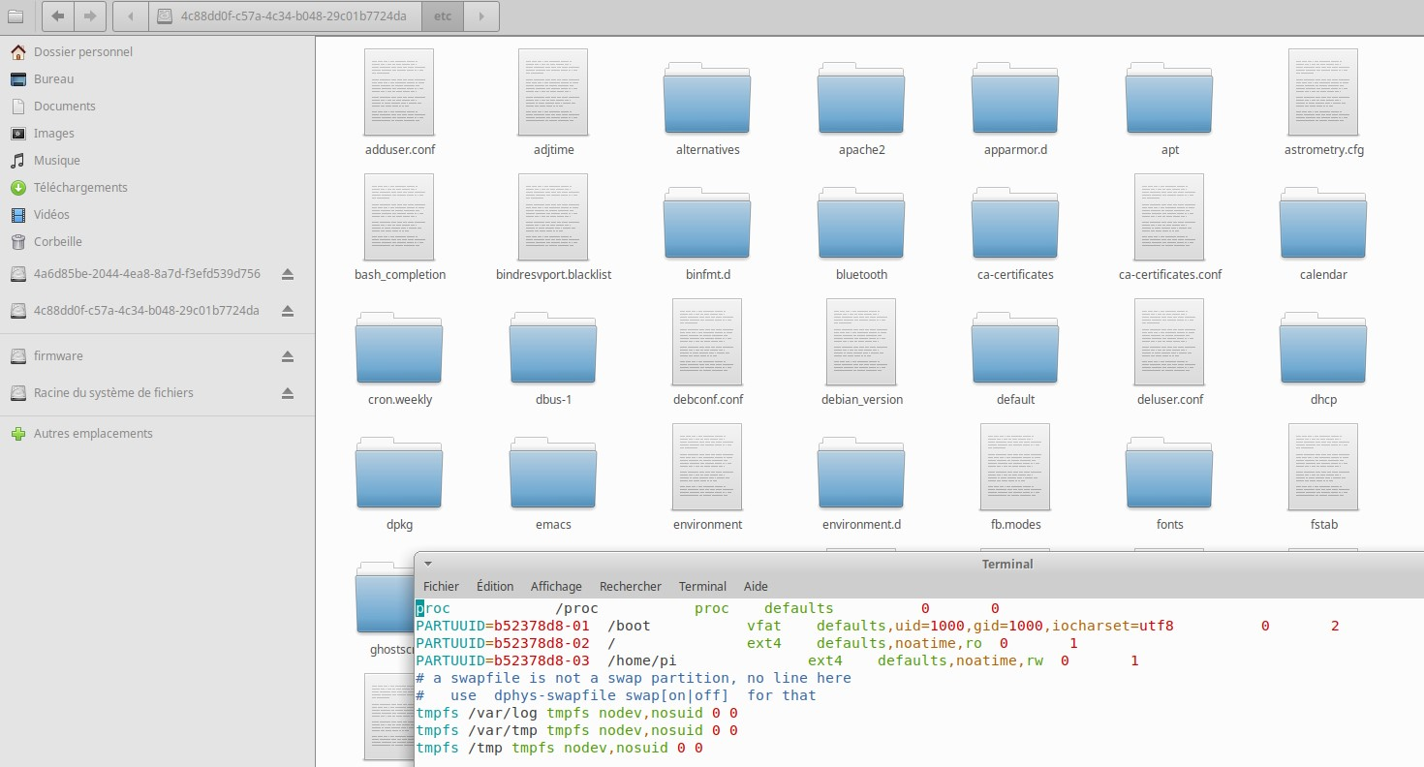Select the alternatives folder icon
This screenshot has width=1424, height=767.
coord(707,98)
